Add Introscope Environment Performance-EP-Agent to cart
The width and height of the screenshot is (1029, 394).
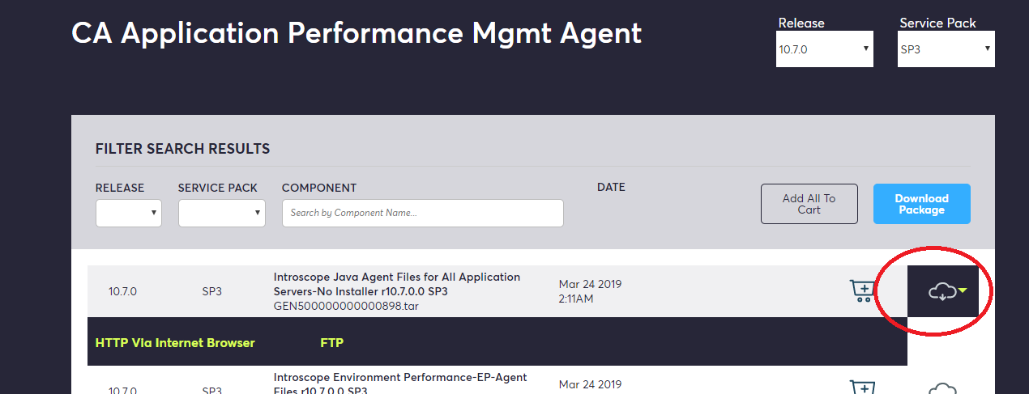coord(861,387)
